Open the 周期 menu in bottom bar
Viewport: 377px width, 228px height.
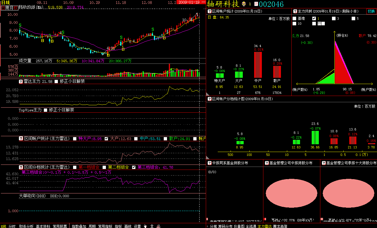click(92, 226)
